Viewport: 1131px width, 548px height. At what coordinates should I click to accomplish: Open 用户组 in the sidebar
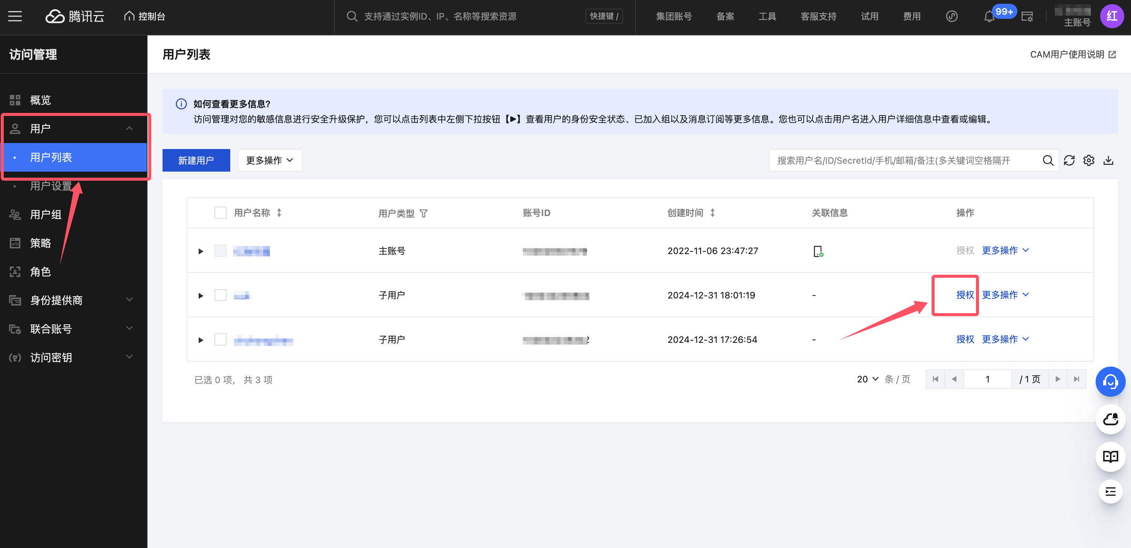pyautogui.click(x=46, y=214)
